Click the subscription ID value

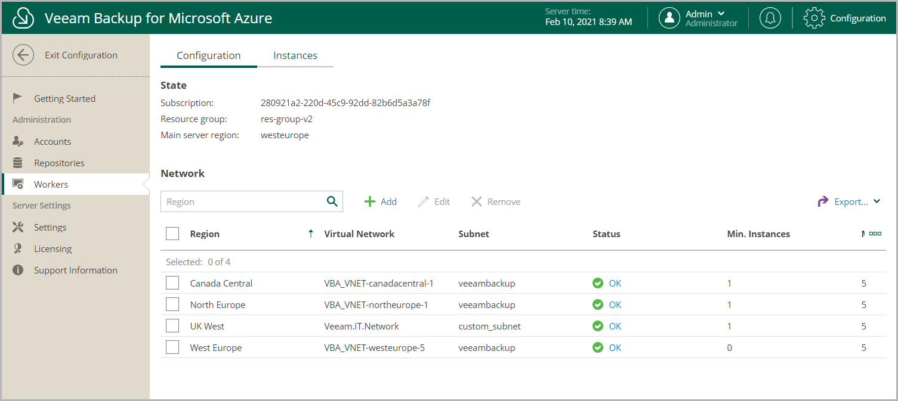click(x=345, y=102)
